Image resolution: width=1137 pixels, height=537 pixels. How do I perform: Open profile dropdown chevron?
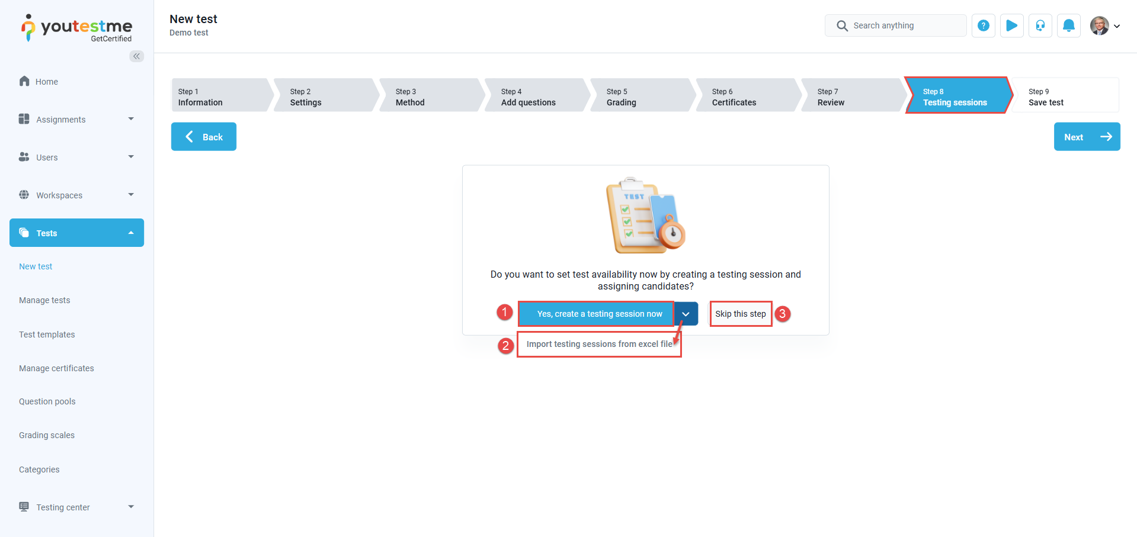[x=1117, y=26]
